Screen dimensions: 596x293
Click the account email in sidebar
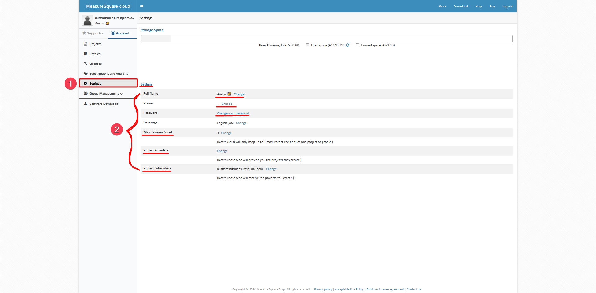click(115, 18)
